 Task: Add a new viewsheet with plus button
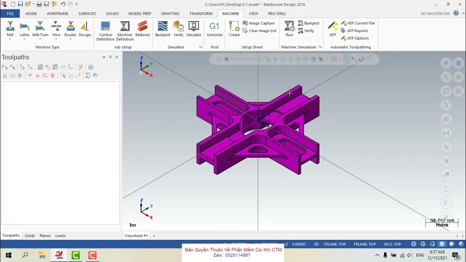(x=154, y=236)
